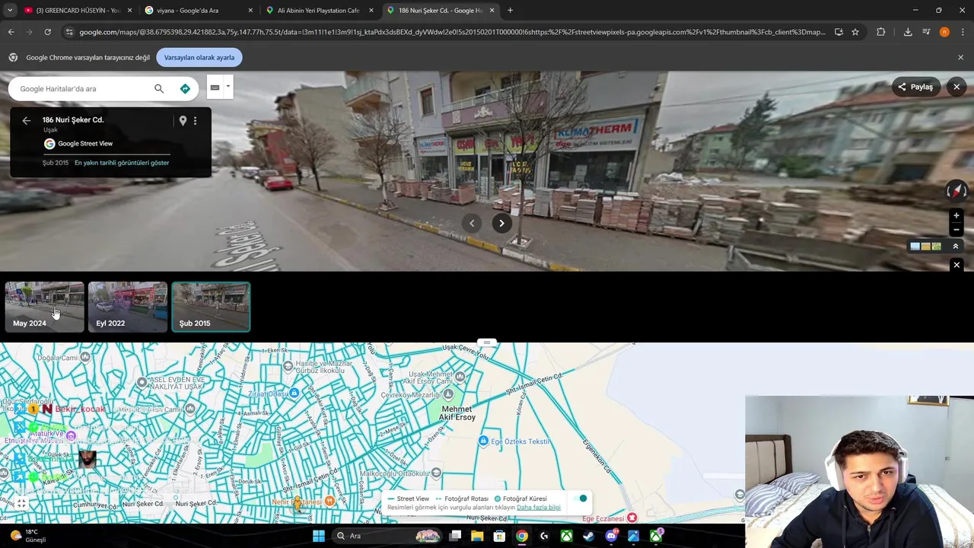Image resolution: width=974 pixels, height=548 pixels.
Task: Expand the imagery strip double-chevron
Action: [956, 246]
